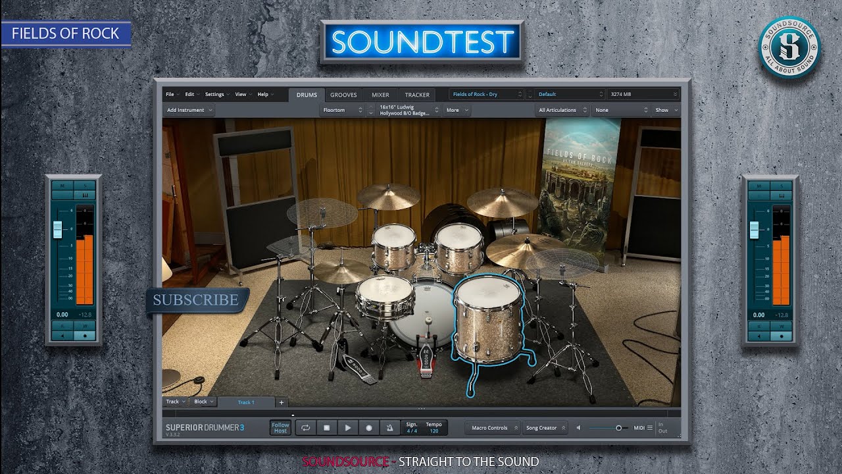Image resolution: width=842 pixels, height=474 pixels.
Task: Open the 16x16 Ludwig drum selector
Action: click(409, 110)
